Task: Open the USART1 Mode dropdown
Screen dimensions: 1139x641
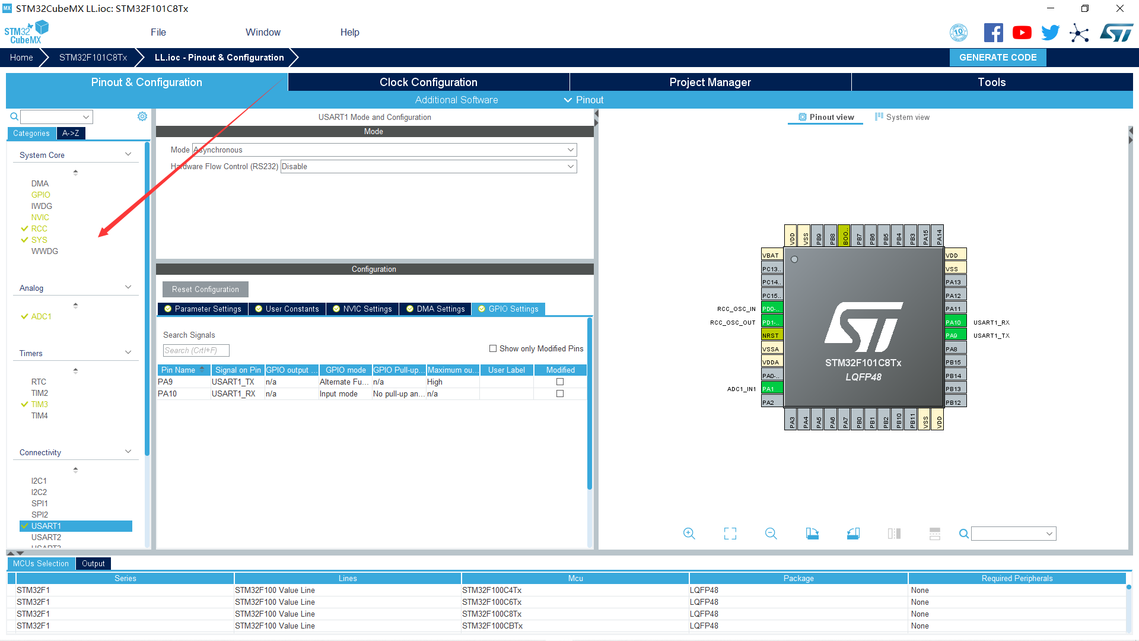Action: click(x=384, y=150)
